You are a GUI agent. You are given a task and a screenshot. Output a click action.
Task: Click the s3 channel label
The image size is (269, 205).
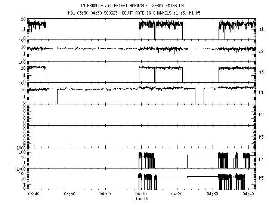pos(261,72)
